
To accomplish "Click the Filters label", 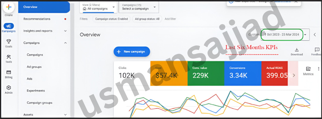I will pyautogui.click(x=84, y=19).
